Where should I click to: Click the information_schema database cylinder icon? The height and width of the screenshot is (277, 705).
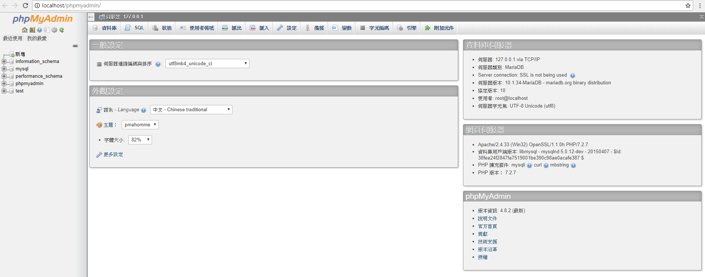(11, 62)
